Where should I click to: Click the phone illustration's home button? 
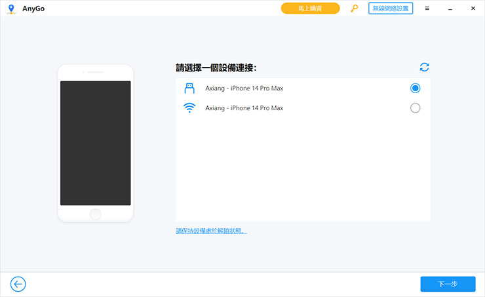click(x=95, y=214)
